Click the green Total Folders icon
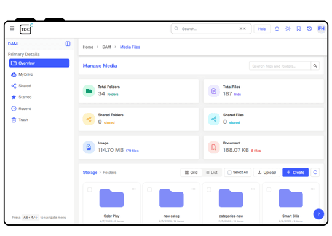The width and height of the screenshot is (332, 236). tap(89, 91)
